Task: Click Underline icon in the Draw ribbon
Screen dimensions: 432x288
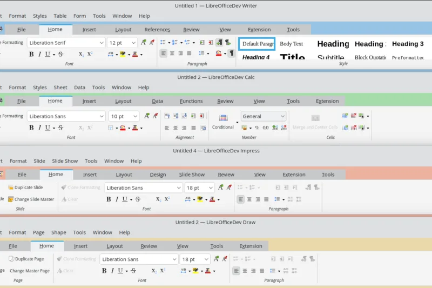Action: click(120, 271)
